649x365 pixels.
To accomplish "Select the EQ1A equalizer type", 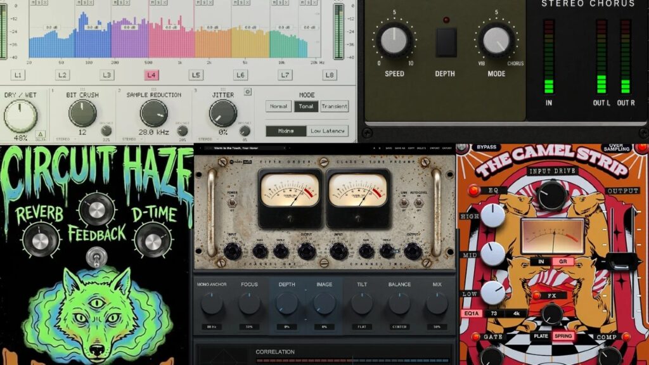I will [x=472, y=314].
